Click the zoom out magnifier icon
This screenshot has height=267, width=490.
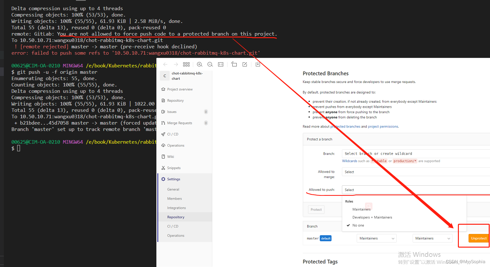pos(210,64)
